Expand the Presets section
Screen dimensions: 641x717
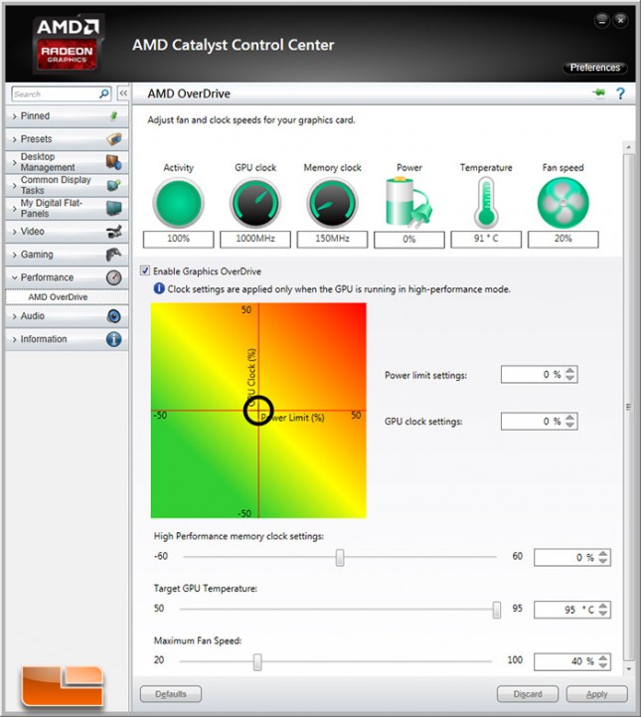coord(67,139)
